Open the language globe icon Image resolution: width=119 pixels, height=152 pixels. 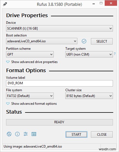tap(9, 134)
